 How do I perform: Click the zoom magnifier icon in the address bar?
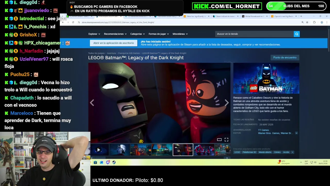[x=302, y=22]
